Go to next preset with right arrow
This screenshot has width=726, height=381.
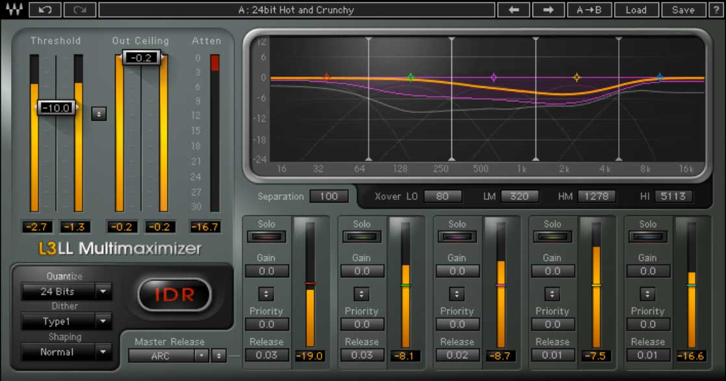[x=548, y=10]
